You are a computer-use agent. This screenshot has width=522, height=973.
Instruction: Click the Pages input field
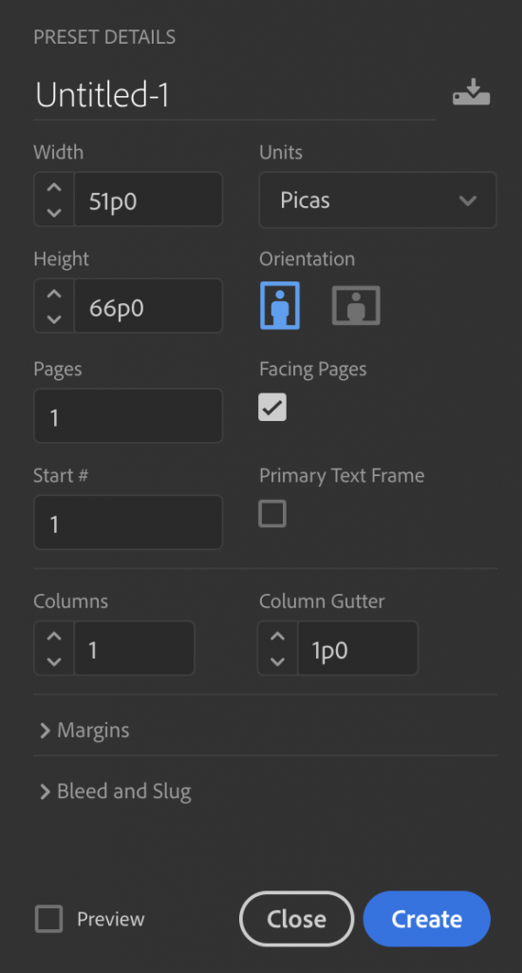(x=128, y=416)
